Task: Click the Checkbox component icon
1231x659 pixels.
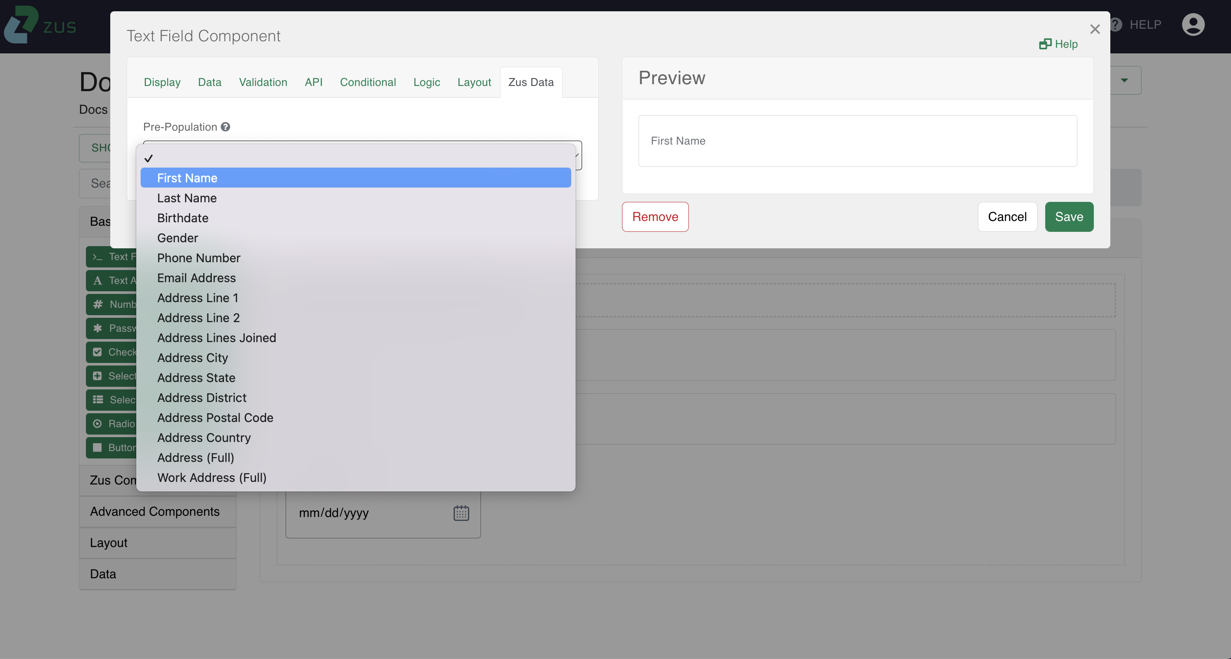Action: coord(98,352)
